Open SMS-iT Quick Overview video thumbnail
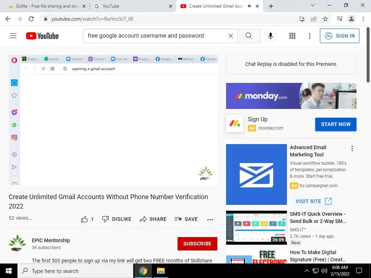The image size is (371, 278). [256, 228]
